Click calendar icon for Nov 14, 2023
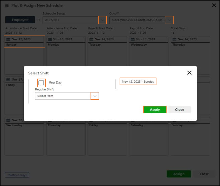Screen dimensions: 220x186 pos(91,39)
